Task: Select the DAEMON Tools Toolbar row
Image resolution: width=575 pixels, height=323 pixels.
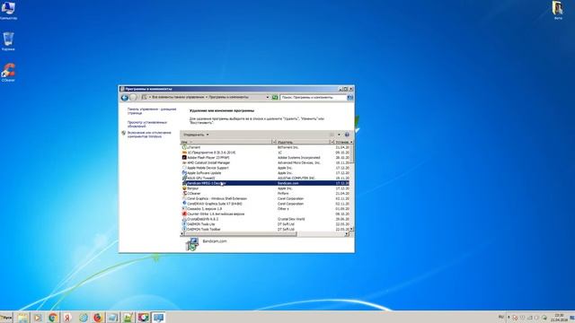Action: click(x=266, y=230)
